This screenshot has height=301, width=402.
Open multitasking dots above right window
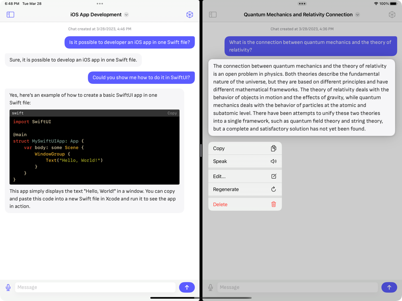(302, 4)
